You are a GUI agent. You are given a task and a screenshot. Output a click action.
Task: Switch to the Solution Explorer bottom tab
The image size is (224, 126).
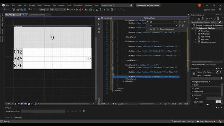point(198,64)
